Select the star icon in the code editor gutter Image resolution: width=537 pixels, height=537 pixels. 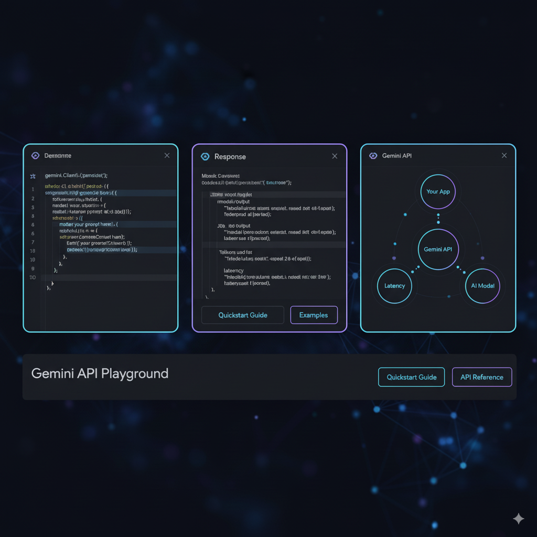point(33,177)
